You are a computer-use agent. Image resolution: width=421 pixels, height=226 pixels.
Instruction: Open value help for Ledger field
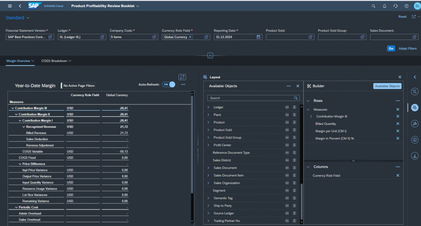102,37
